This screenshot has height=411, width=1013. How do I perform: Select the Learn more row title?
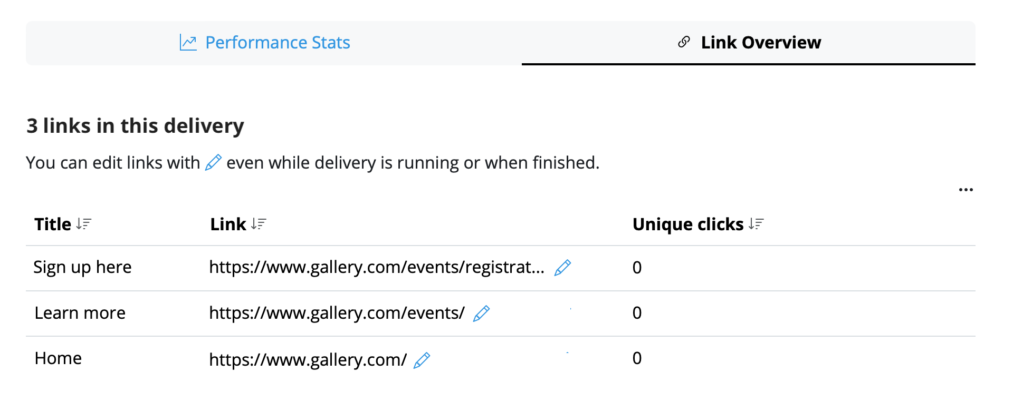tap(80, 313)
